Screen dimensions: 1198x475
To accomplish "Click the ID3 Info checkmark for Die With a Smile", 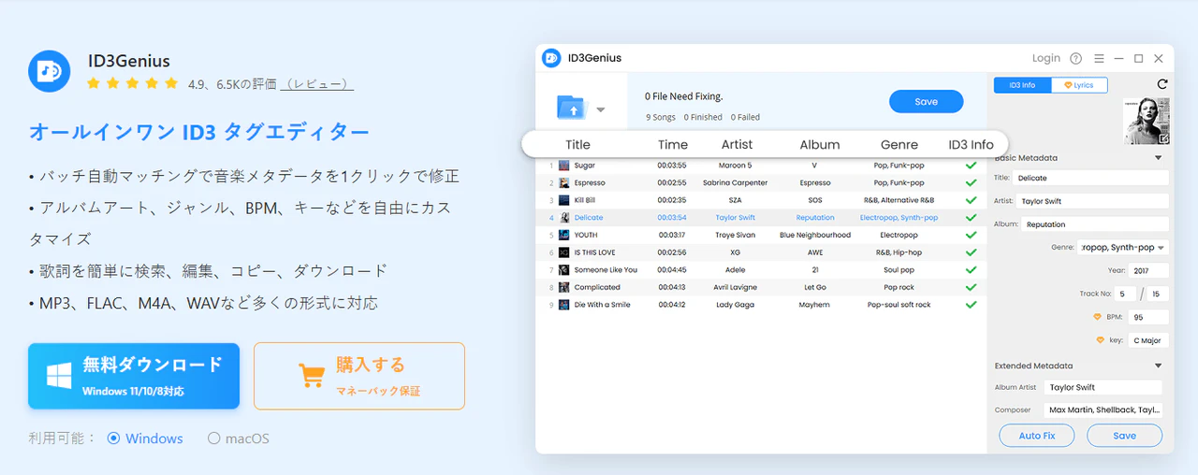I will pyautogui.click(x=971, y=304).
